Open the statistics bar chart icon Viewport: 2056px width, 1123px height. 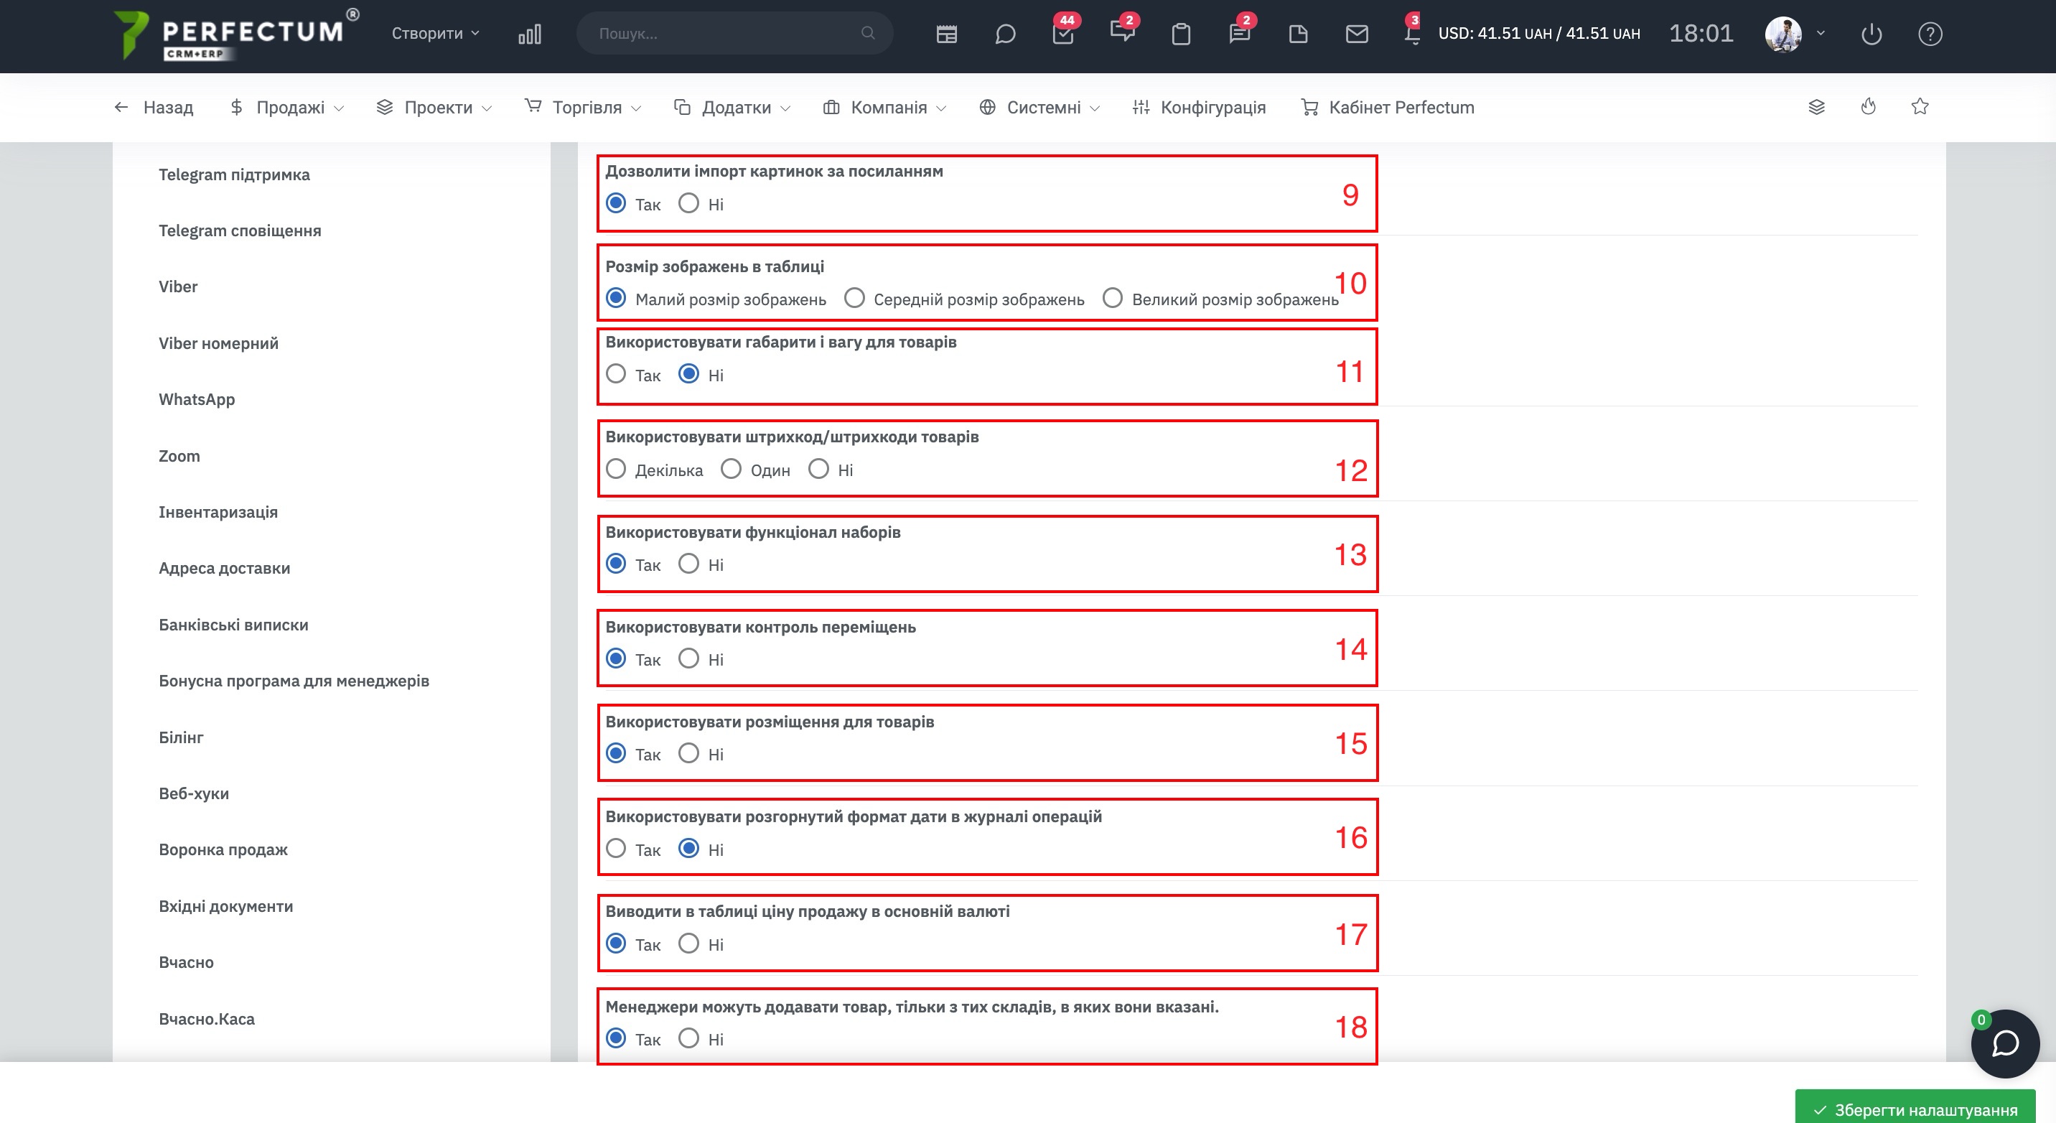click(x=529, y=34)
